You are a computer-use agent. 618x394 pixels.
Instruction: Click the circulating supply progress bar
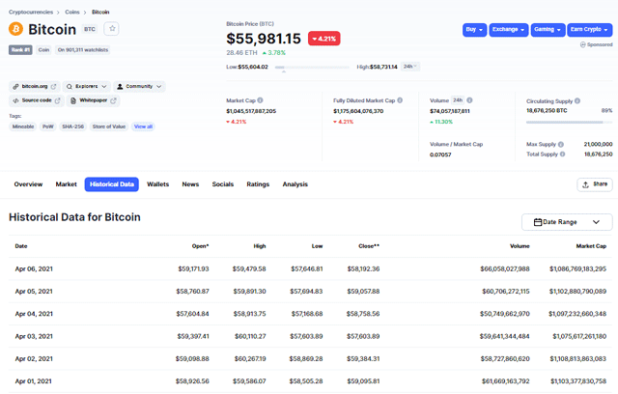(569, 122)
